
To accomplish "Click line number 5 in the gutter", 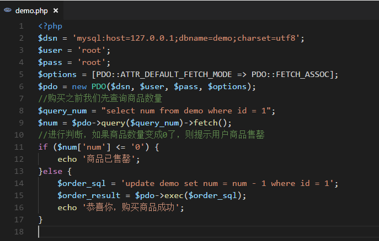I will coord(21,74).
